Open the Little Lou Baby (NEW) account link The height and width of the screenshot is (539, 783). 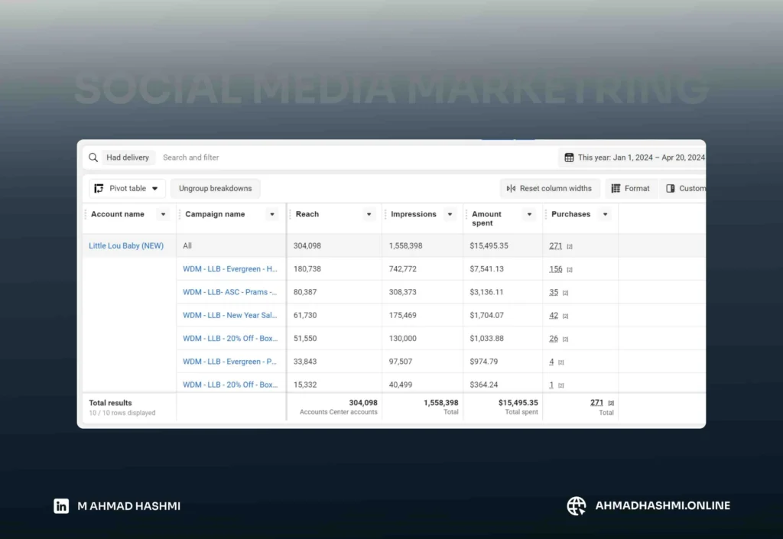[126, 245]
